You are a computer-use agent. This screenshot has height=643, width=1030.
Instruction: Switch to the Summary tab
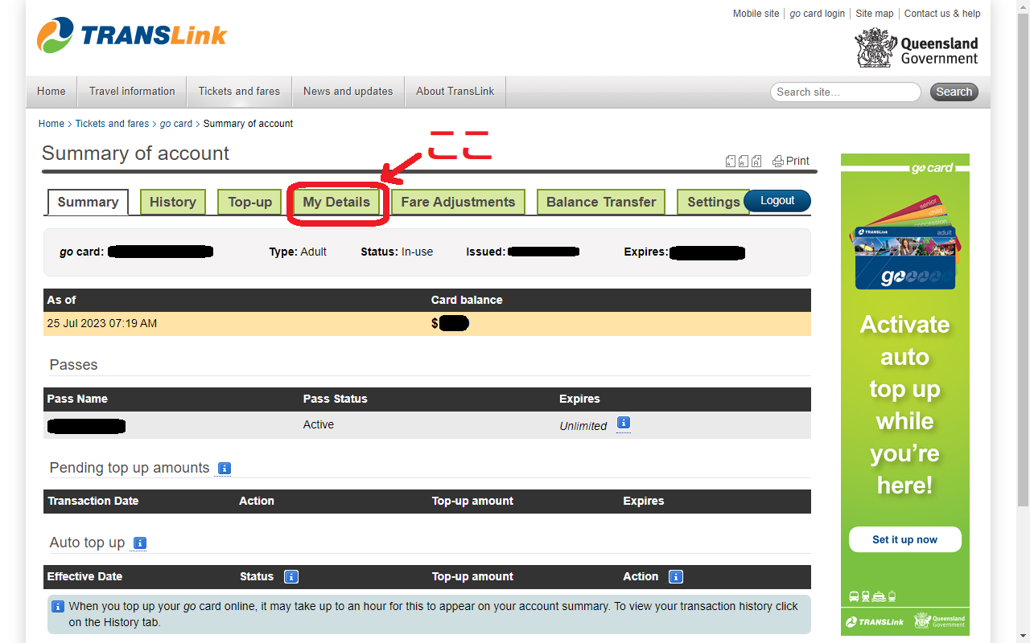pyautogui.click(x=88, y=202)
